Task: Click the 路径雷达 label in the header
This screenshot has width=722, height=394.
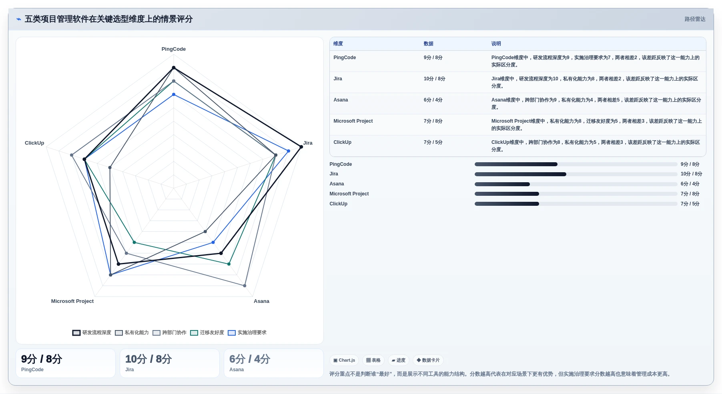Action: point(695,19)
